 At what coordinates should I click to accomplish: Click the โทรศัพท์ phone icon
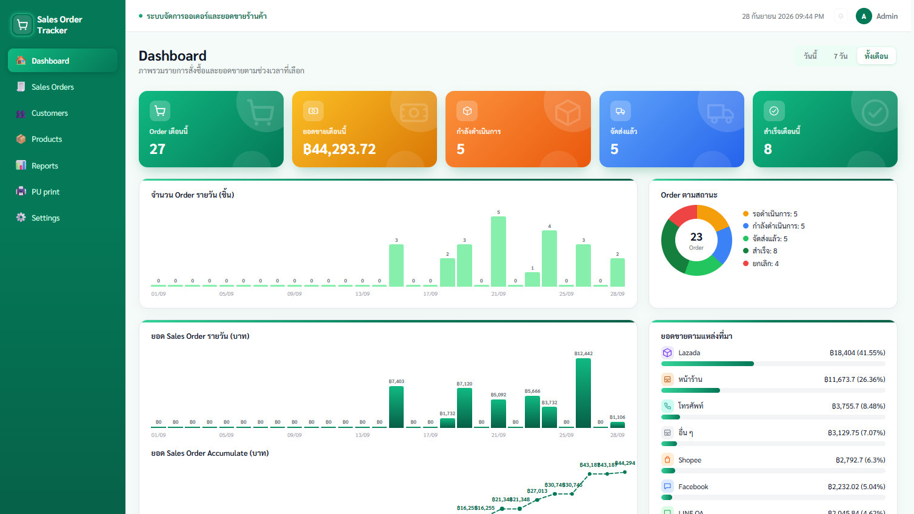[667, 406]
